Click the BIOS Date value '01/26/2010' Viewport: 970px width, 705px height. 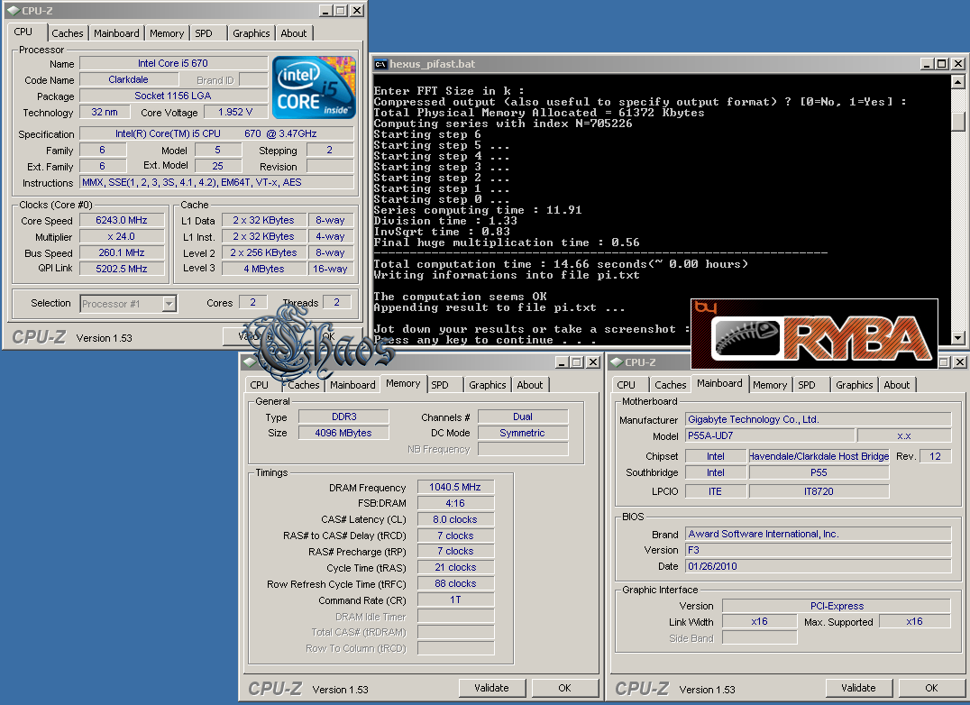818,566
